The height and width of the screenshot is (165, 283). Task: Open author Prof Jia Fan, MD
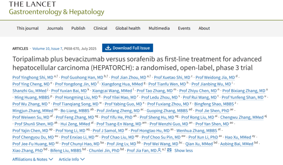pos(142,151)
